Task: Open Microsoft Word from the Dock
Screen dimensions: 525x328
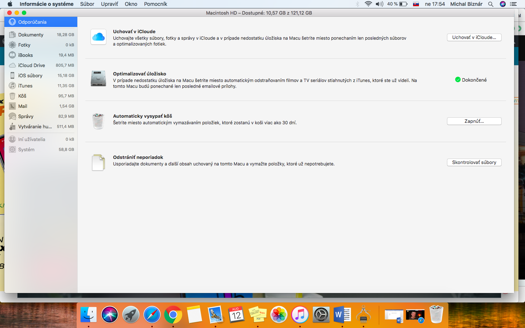Action: [x=342, y=315]
